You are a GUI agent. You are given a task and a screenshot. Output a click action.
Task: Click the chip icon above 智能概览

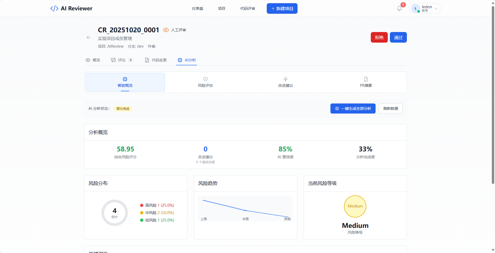coord(125,79)
